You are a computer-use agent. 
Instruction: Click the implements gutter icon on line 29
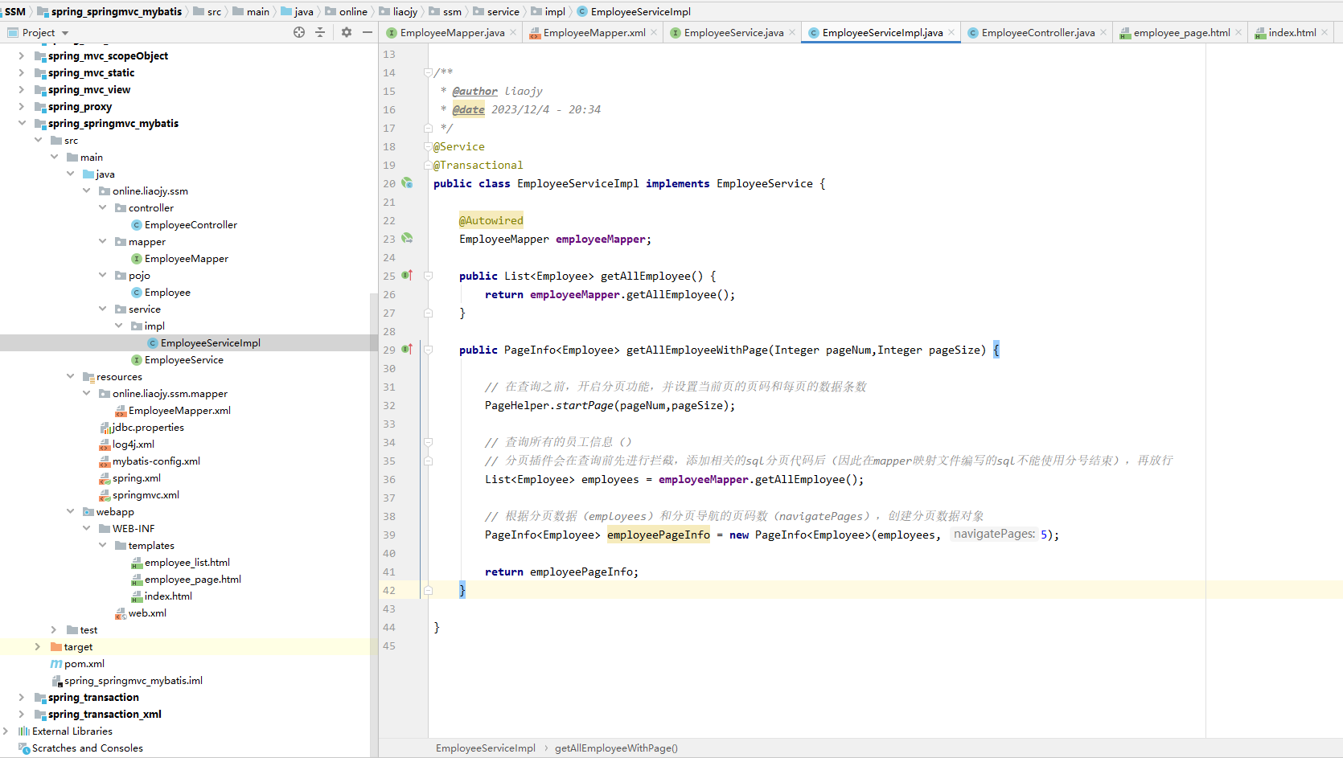tap(407, 350)
